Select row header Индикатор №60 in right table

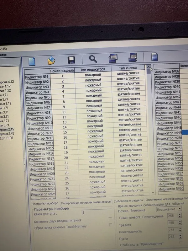click(x=171, y=189)
